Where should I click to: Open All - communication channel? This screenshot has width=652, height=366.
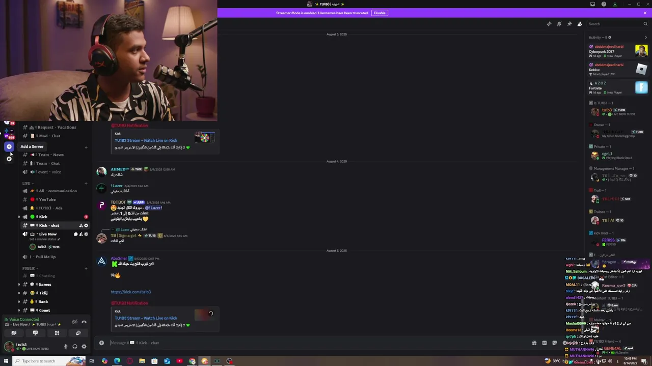coord(55,191)
